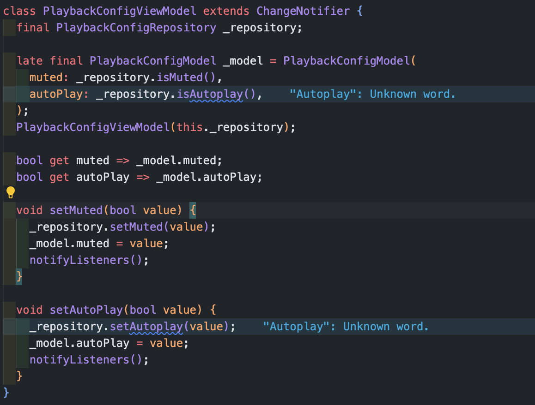535x405 pixels.
Task: Click the closing brace of setAutoPlay method
Action: tap(19, 376)
